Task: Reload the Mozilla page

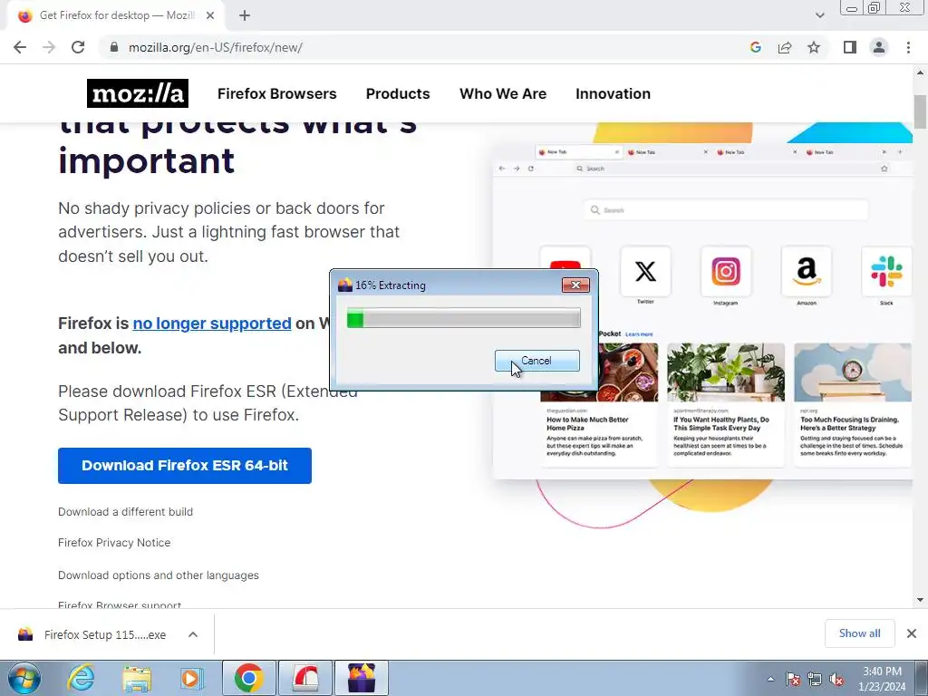Action: tap(78, 47)
